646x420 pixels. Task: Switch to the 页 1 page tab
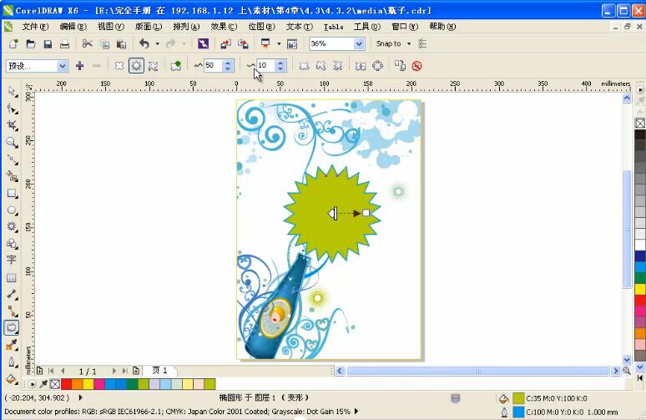pyautogui.click(x=160, y=371)
